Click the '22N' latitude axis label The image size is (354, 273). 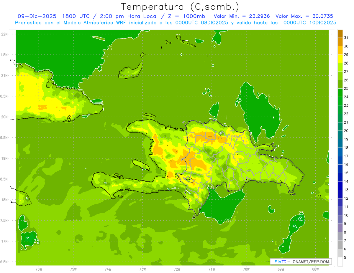coord(4,34)
